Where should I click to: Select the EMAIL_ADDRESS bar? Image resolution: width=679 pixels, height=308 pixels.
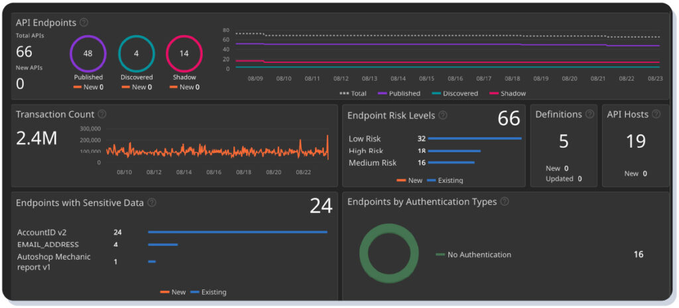(x=163, y=244)
